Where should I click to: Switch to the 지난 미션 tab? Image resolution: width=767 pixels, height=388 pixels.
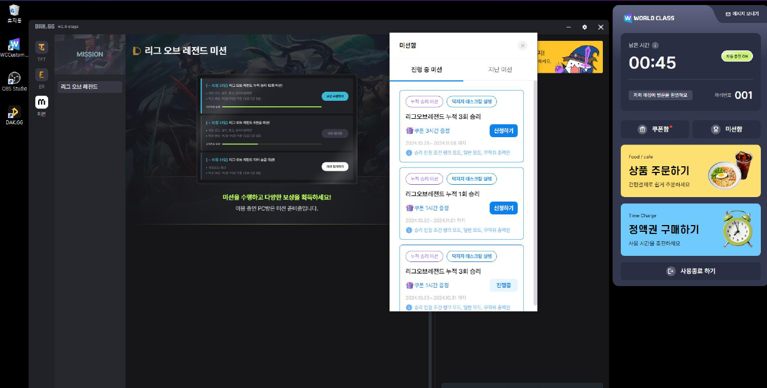coord(500,69)
